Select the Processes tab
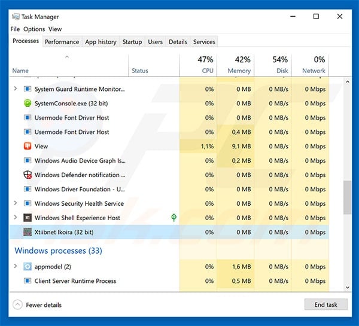The height and width of the screenshot is (326, 359). tap(26, 41)
